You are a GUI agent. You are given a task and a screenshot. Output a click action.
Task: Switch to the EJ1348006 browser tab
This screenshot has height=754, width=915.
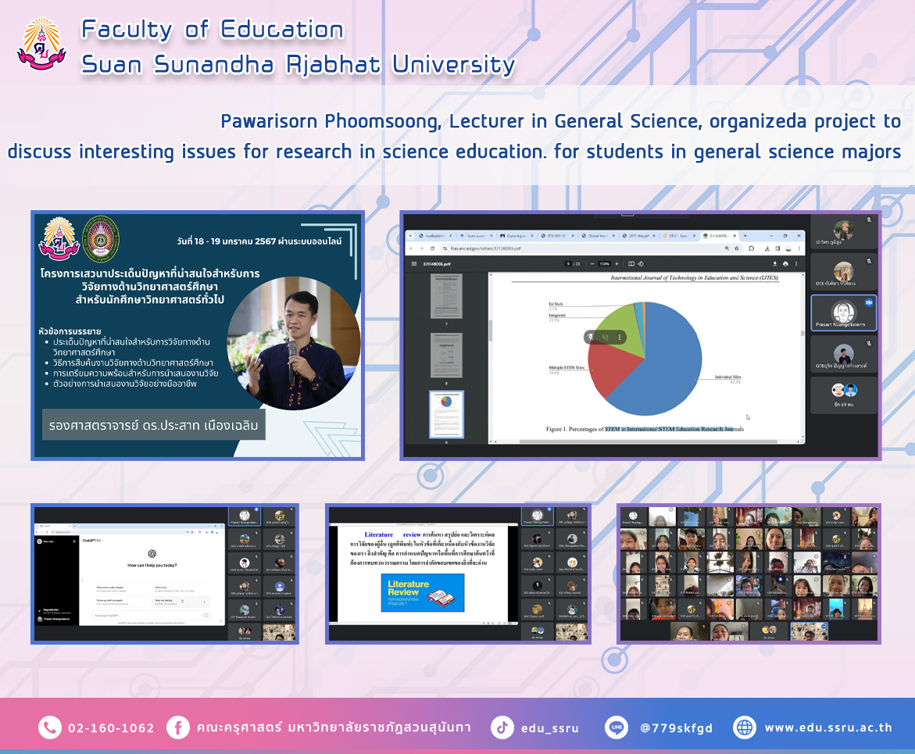[x=717, y=235]
